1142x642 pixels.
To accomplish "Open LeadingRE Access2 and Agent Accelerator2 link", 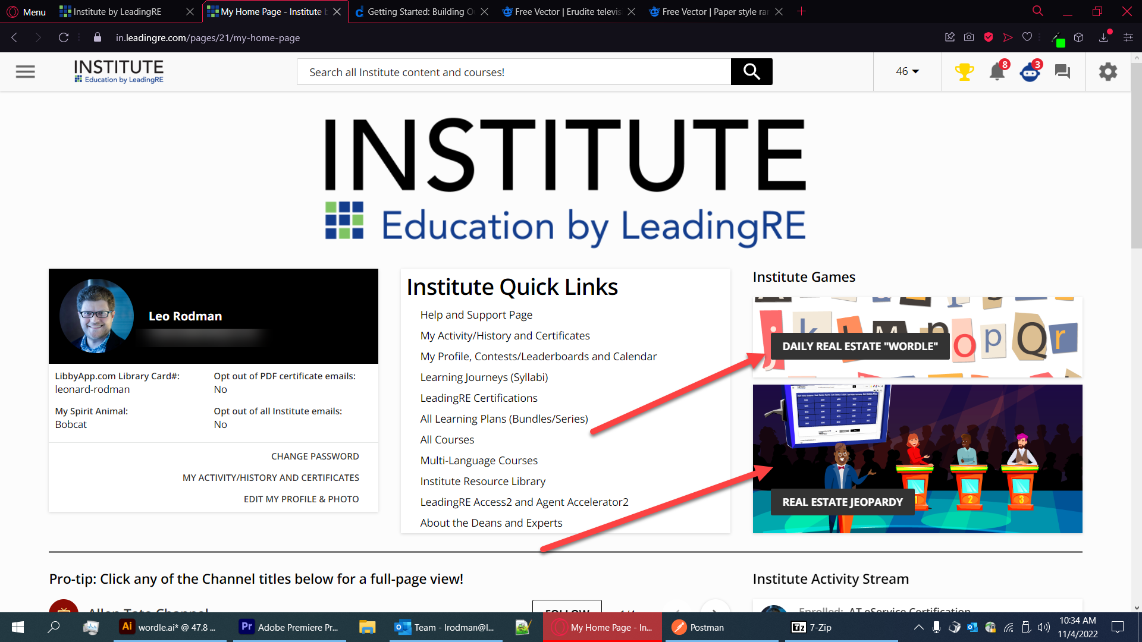I will coord(524,502).
